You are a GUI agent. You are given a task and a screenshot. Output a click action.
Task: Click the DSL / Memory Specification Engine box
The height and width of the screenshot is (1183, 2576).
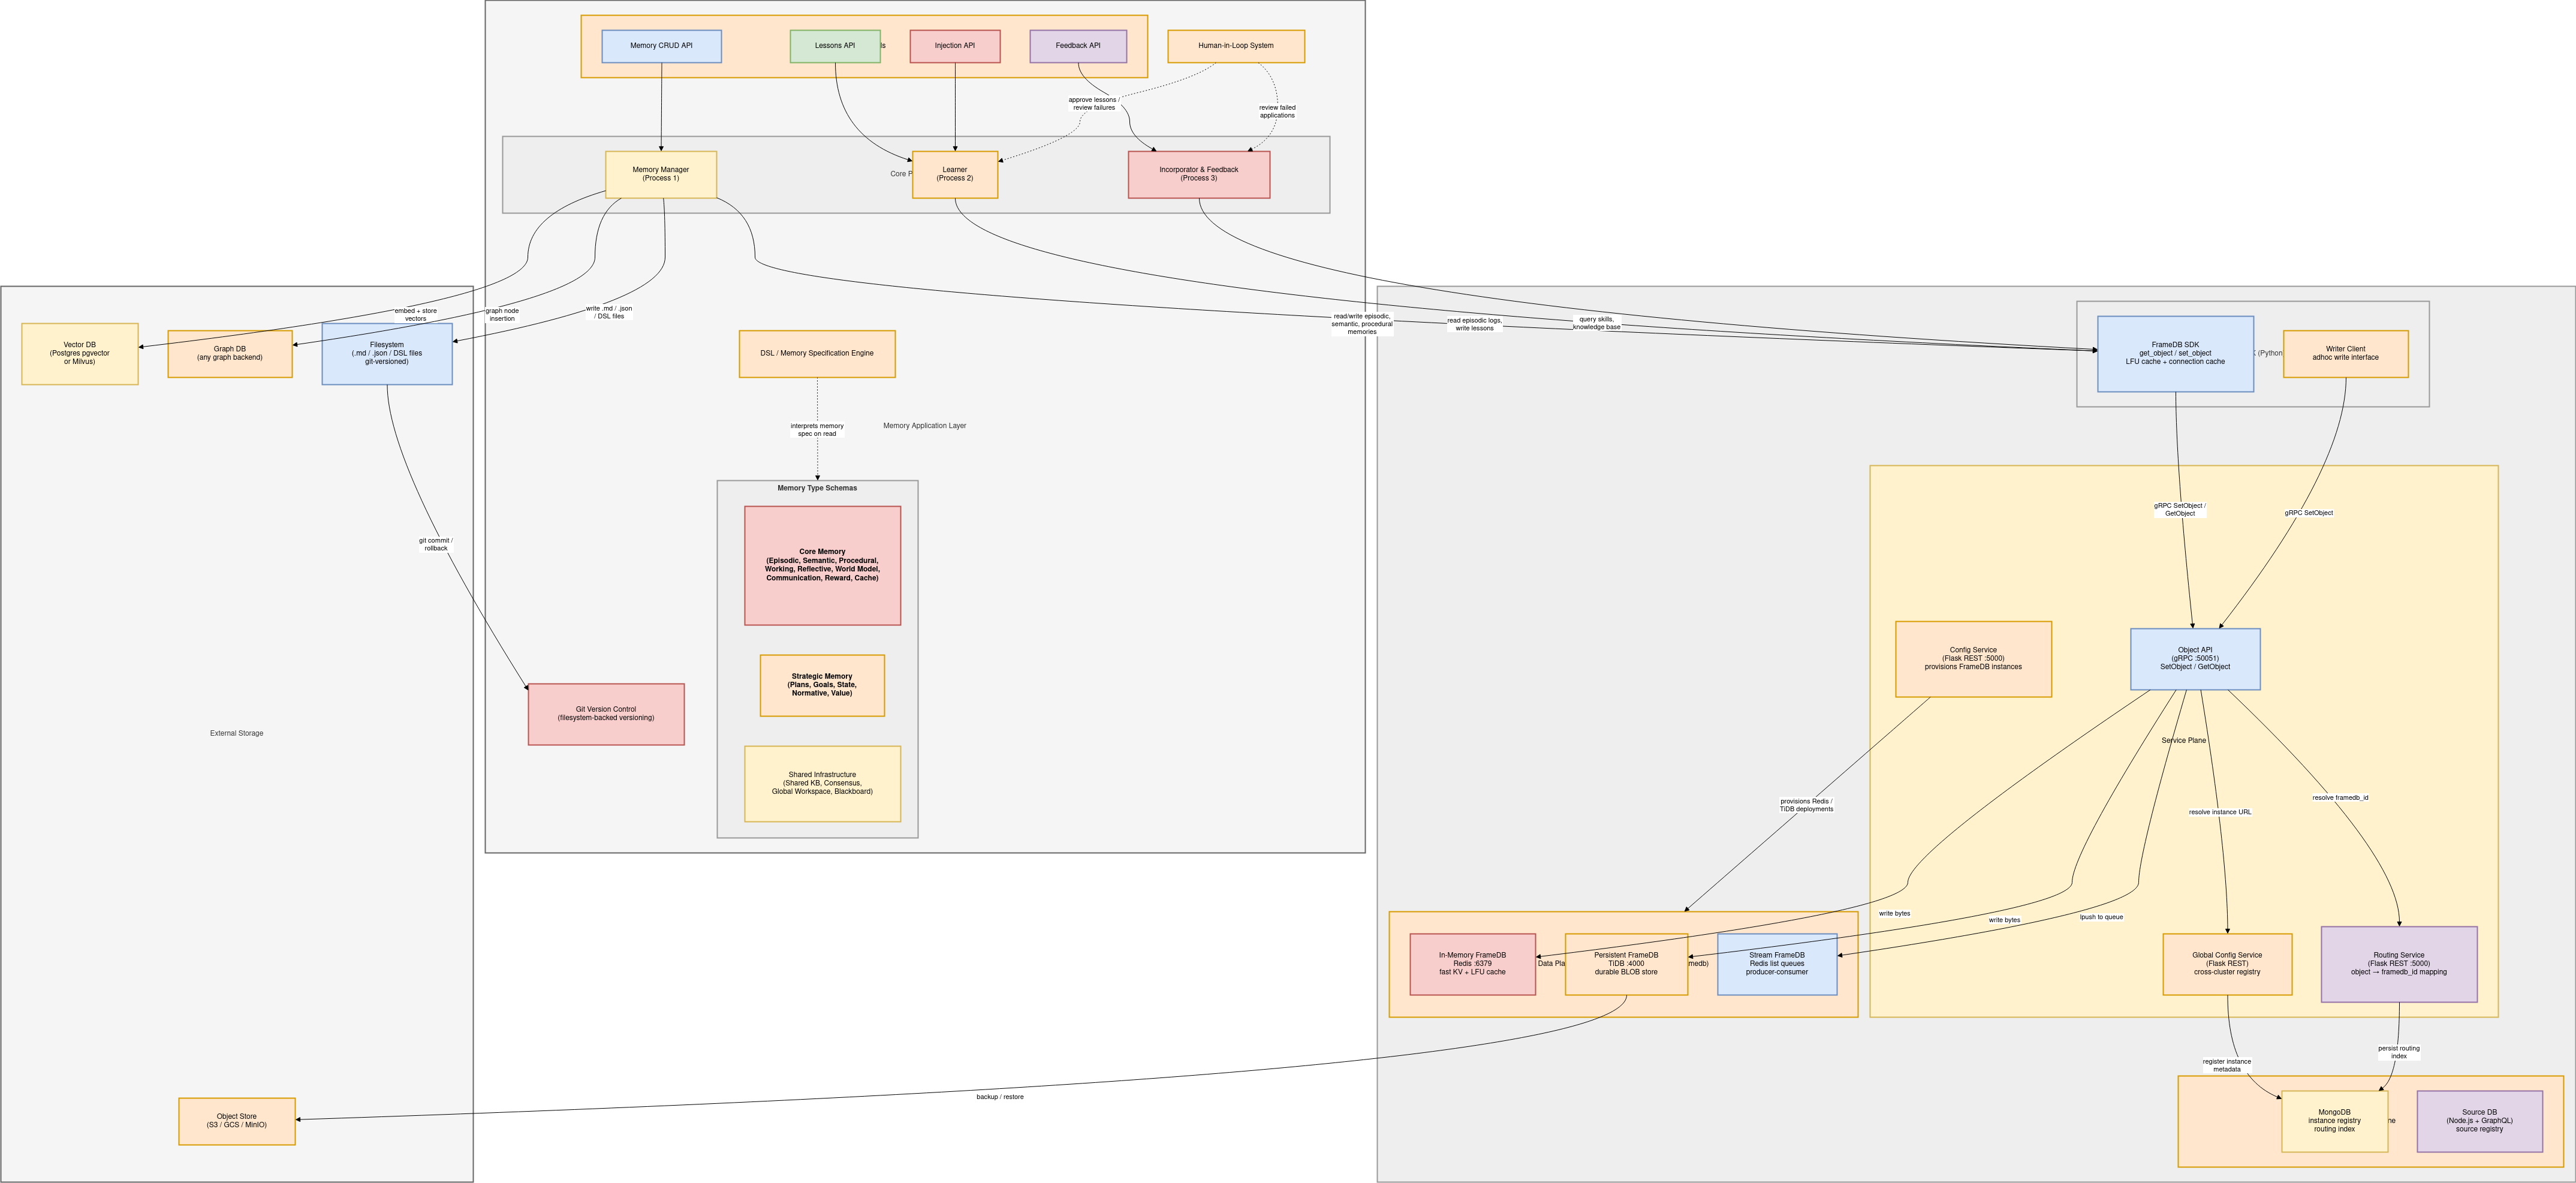[x=817, y=354]
